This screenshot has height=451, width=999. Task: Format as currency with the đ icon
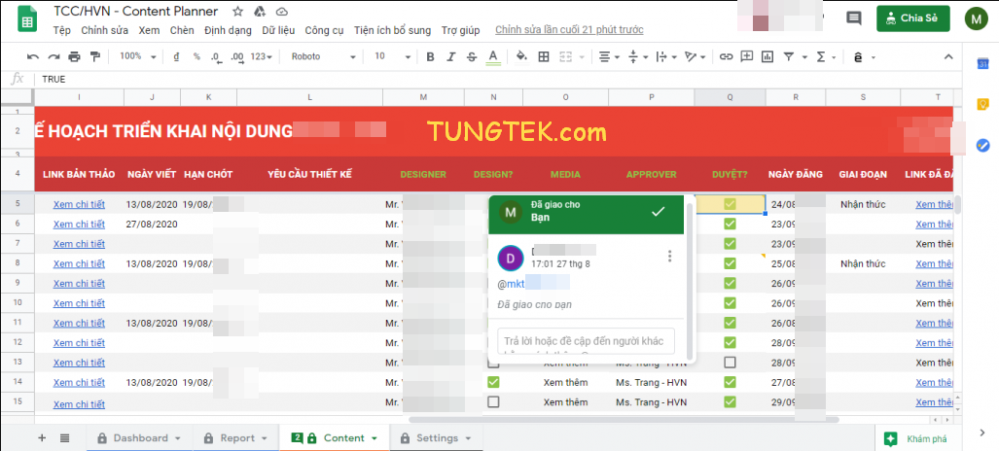pos(176,56)
